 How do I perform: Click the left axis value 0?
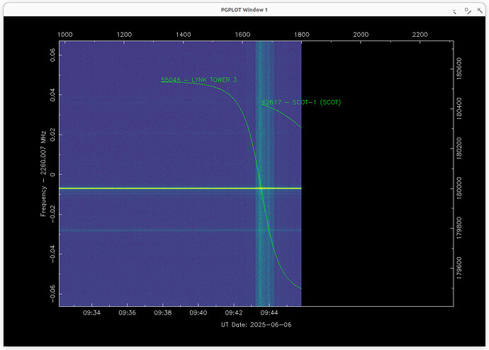(52, 174)
